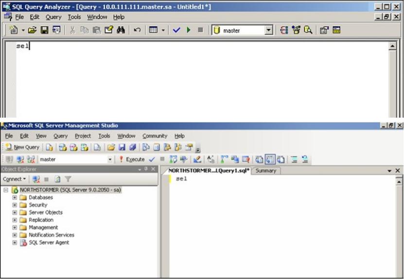Image resolution: width=404 pixels, height=279 pixels.
Task: Open the Query menu in Query Analyzer
Action: point(53,17)
